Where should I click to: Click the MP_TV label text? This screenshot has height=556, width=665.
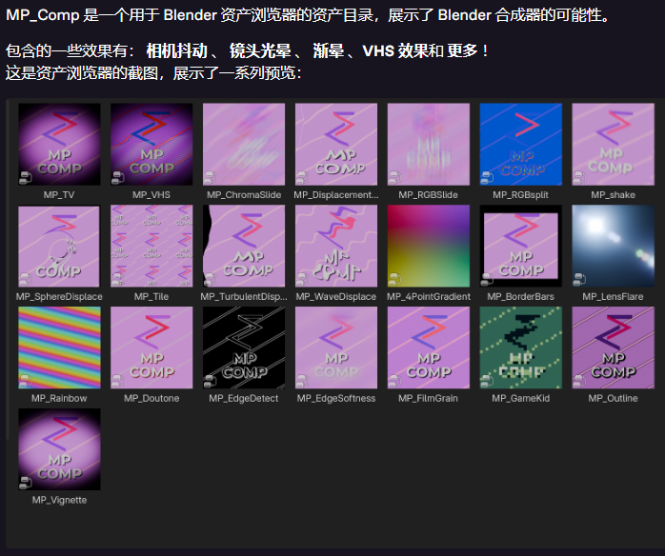coord(59,195)
